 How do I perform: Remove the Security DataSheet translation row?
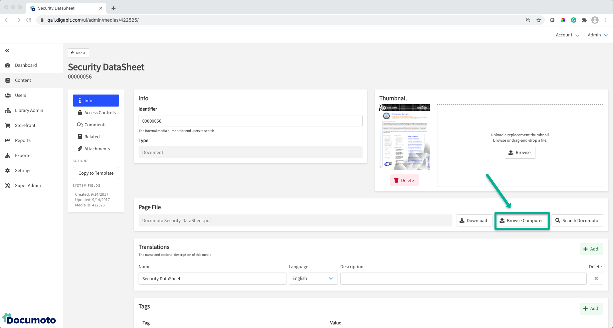(596, 279)
